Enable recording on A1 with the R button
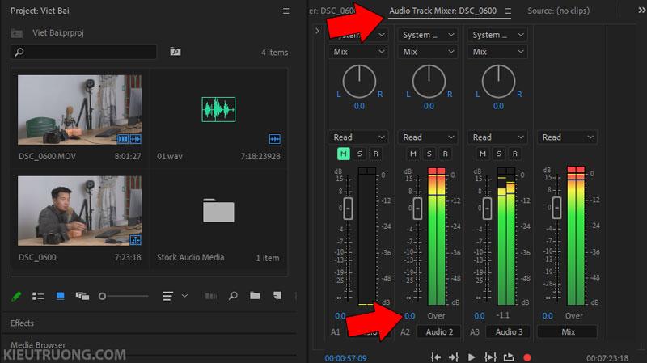647x363 pixels. click(x=375, y=154)
